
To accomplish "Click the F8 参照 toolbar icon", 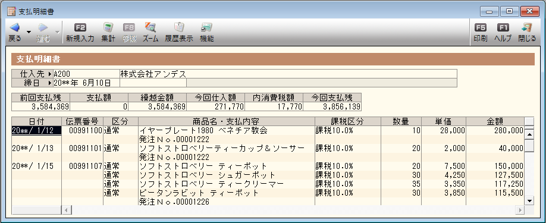I will coord(129,27).
